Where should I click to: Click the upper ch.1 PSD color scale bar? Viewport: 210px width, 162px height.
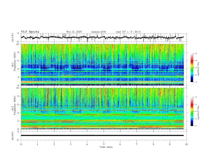point(192,68)
